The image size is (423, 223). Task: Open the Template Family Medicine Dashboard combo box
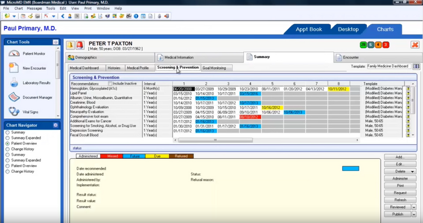point(389,66)
